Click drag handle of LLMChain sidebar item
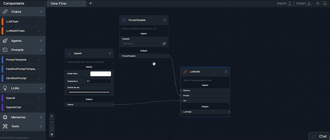330x140 pixels. click(x=39, y=22)
